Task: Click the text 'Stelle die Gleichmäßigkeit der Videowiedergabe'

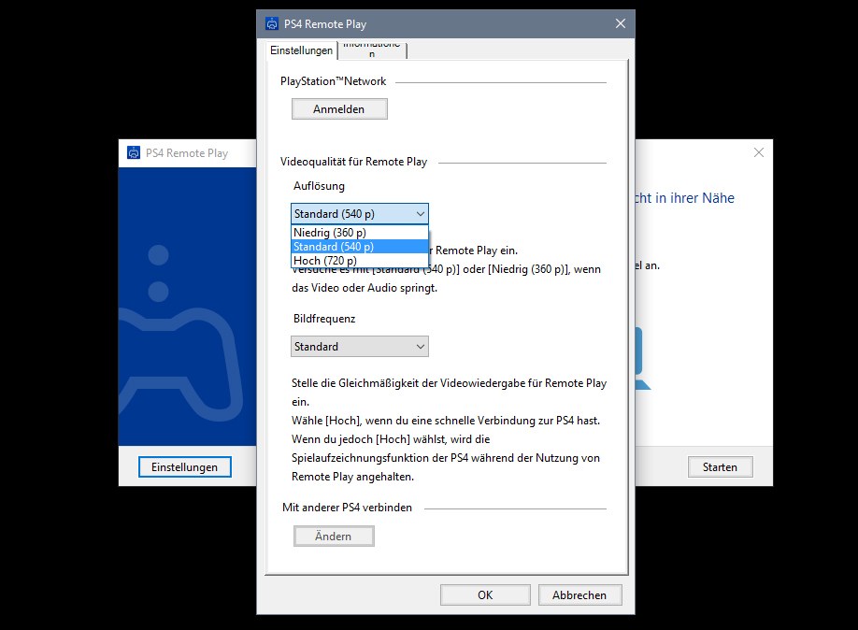Action: (x=408, y=383)
